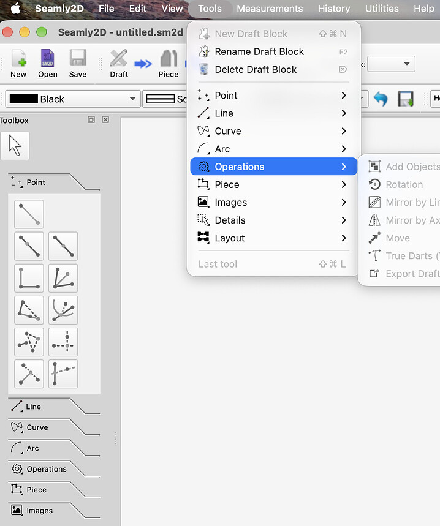Viewport: 440px width, 526px height.
Task: Open the Black line color dropdown
Action: [x=73, y=99]
